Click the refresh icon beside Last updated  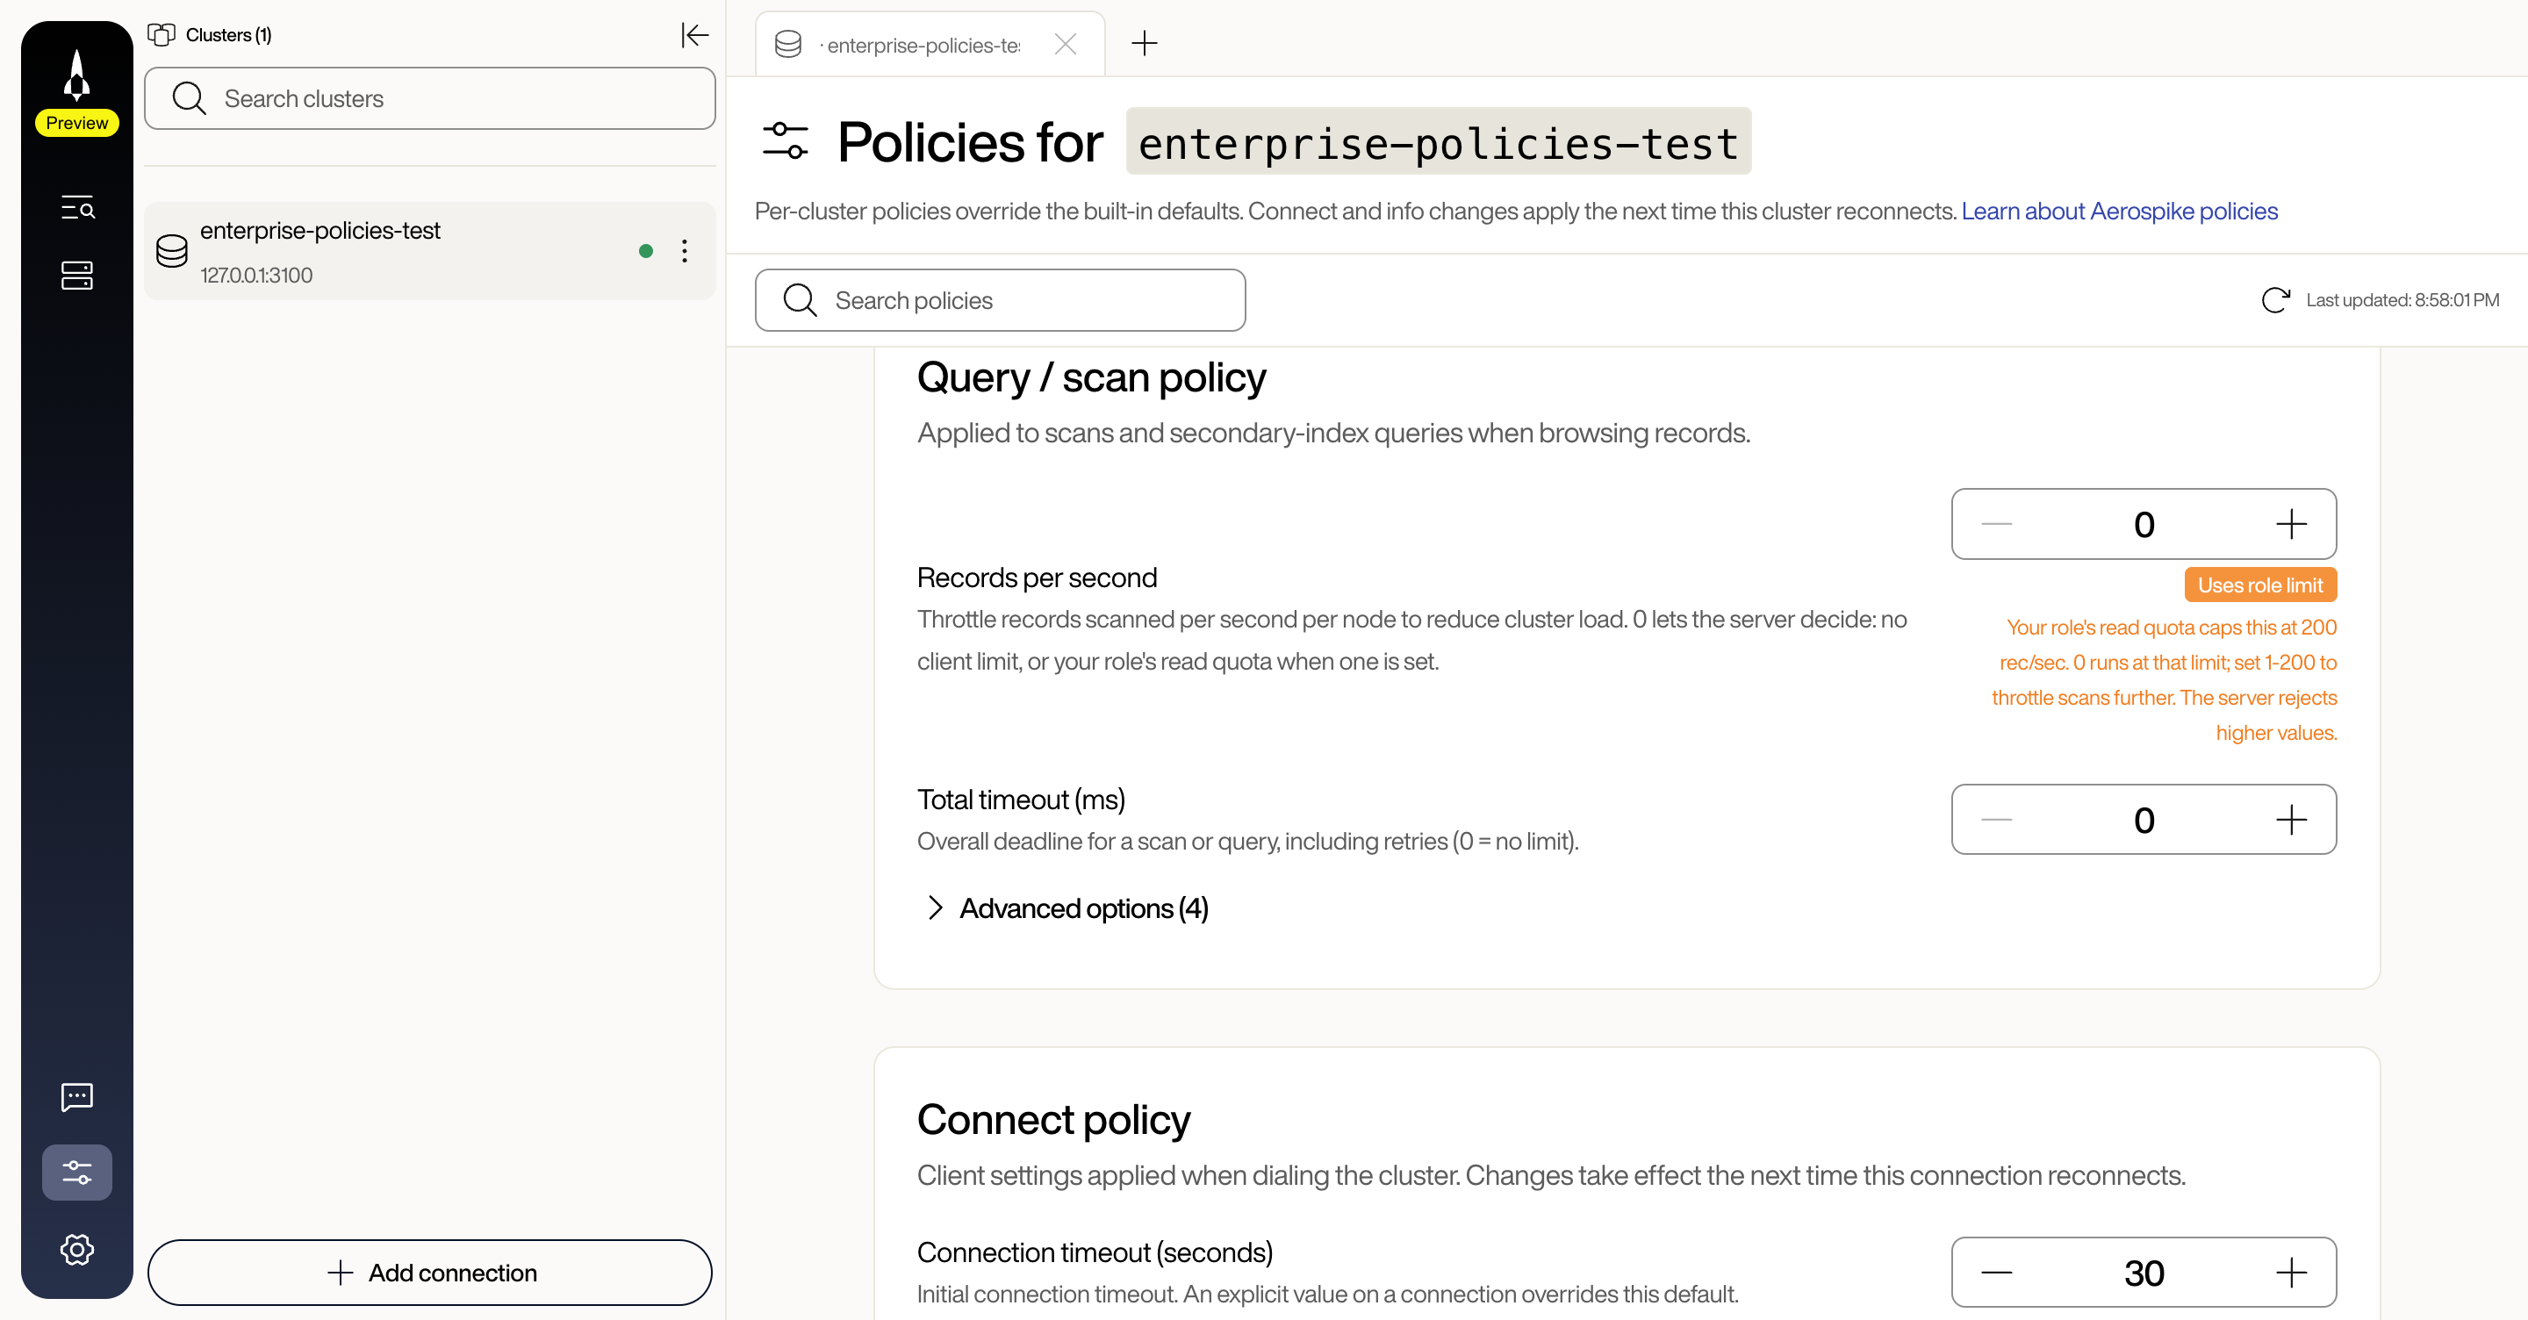tap(2275, 300)
